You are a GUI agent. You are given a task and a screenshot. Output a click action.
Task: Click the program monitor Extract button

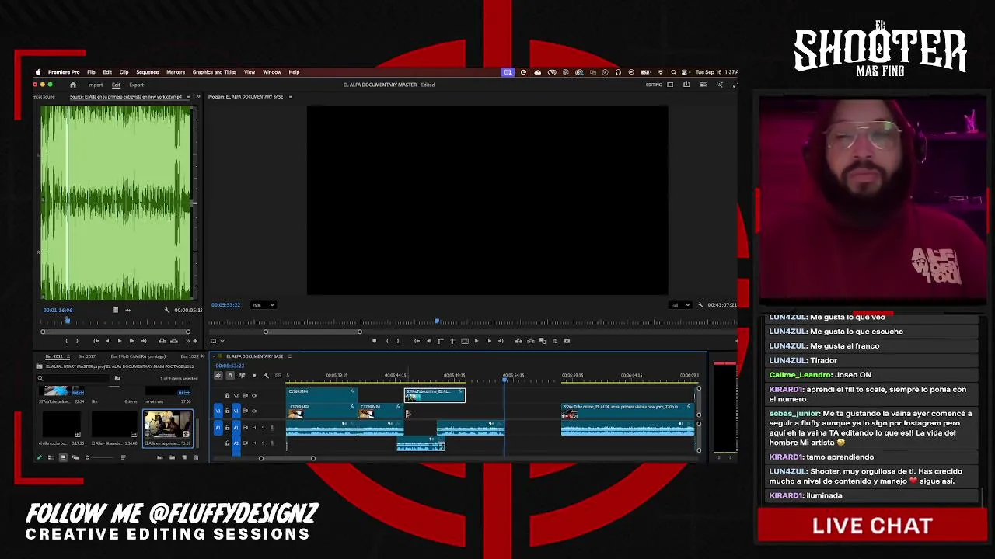[531, 341]
